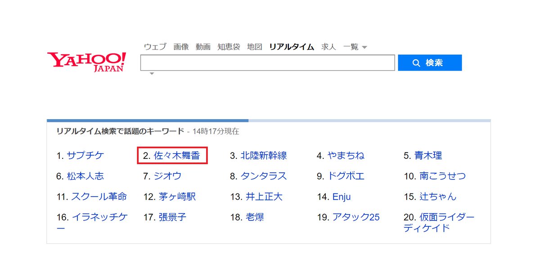Open the trending keyword スクール革命
The width and height of the screenshot is (540, 278).
point(99,197)
